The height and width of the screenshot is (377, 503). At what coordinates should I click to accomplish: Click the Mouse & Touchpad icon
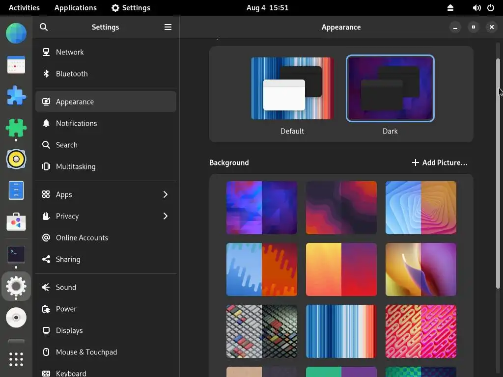[x=46, y=352]
